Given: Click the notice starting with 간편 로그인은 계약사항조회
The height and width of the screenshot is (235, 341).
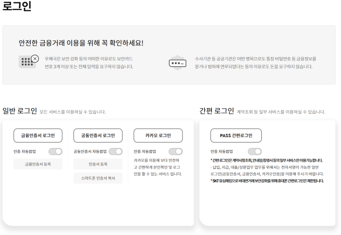Looking at the screenshot, I should 266,160.
